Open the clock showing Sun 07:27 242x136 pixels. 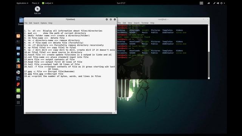tap(121, 3)
